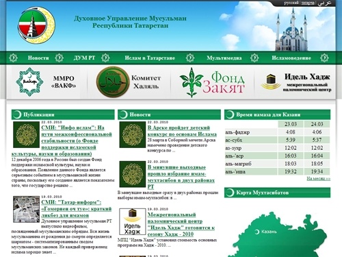Screen dimensions: 342x257
Task: Click crescent icon beside Время намаза heading
Action: 230,114
